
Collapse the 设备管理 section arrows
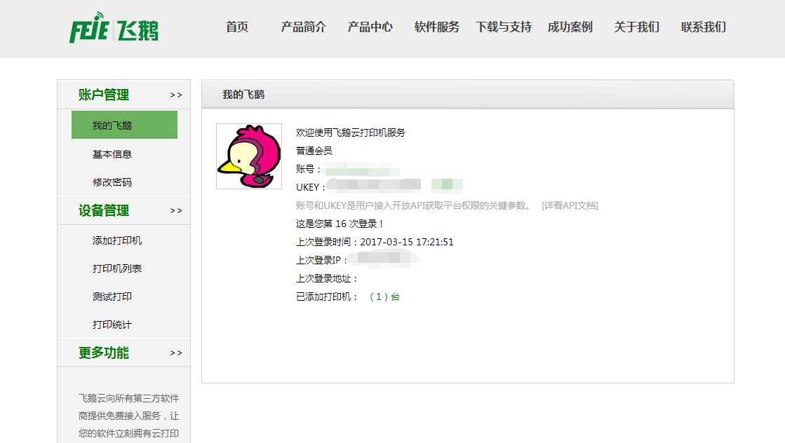(175, 210)
